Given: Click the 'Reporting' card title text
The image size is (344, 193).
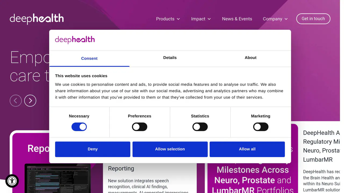Looking at the screenshot, I should (121, 168).
